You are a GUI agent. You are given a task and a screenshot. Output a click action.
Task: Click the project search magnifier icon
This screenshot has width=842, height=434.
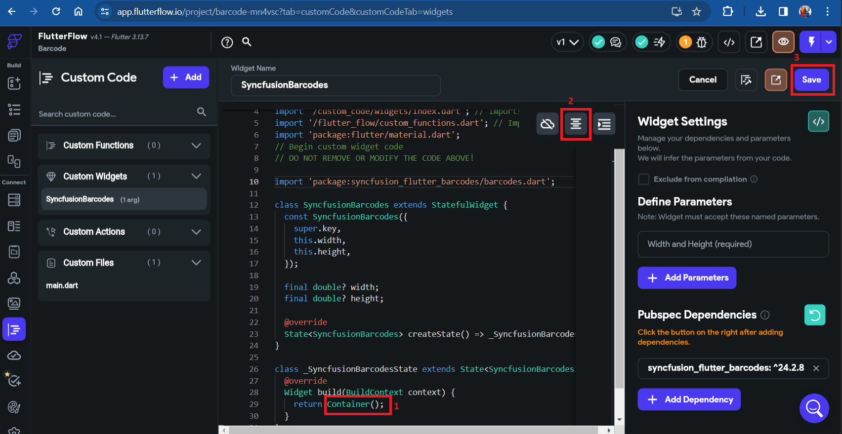click(247, 42)
